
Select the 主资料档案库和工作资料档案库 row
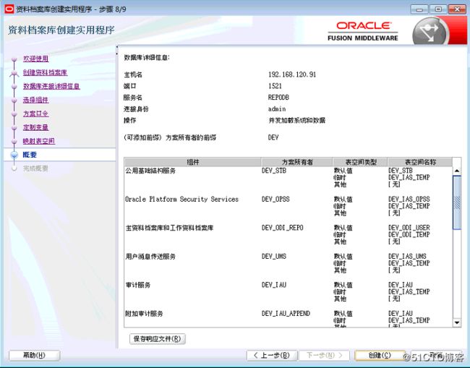[x=289, y=235]
